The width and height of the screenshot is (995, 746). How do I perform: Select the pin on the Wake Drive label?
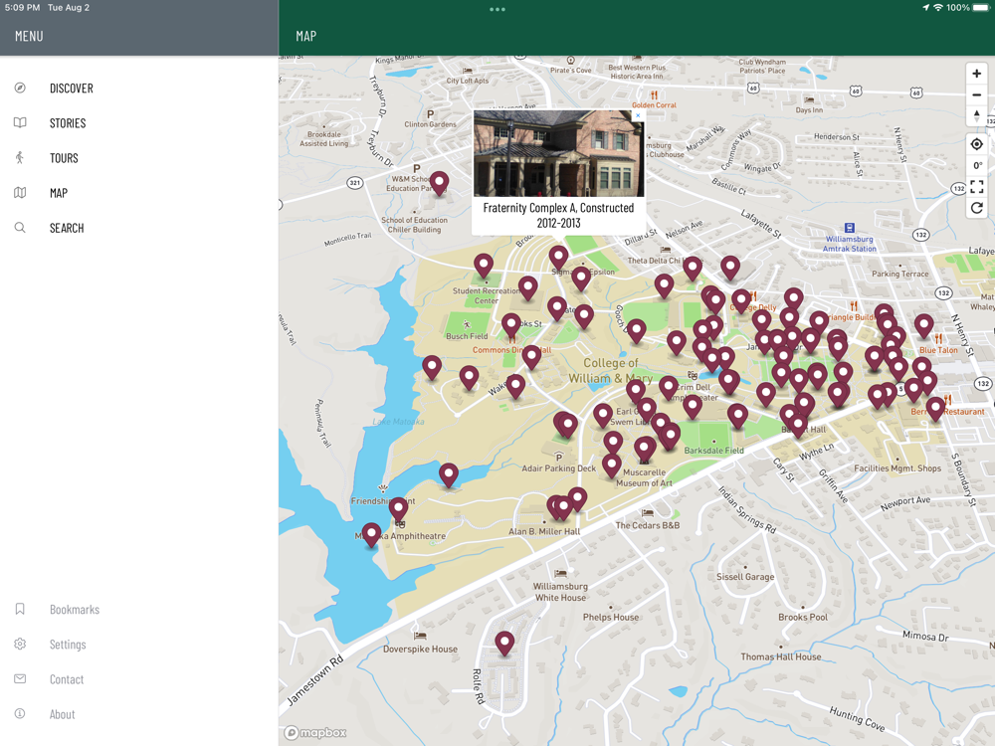515,386
